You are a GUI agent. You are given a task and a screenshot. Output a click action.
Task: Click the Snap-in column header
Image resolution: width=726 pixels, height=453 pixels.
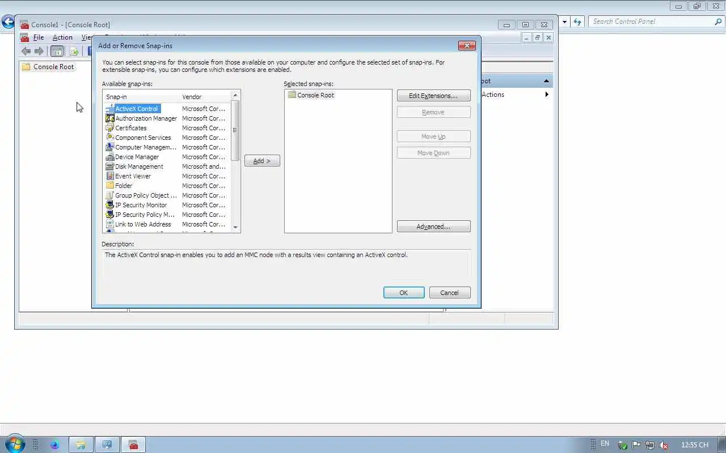coord(141,97)
